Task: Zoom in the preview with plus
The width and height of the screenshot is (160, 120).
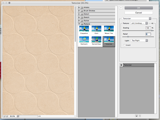Action: 7,116
